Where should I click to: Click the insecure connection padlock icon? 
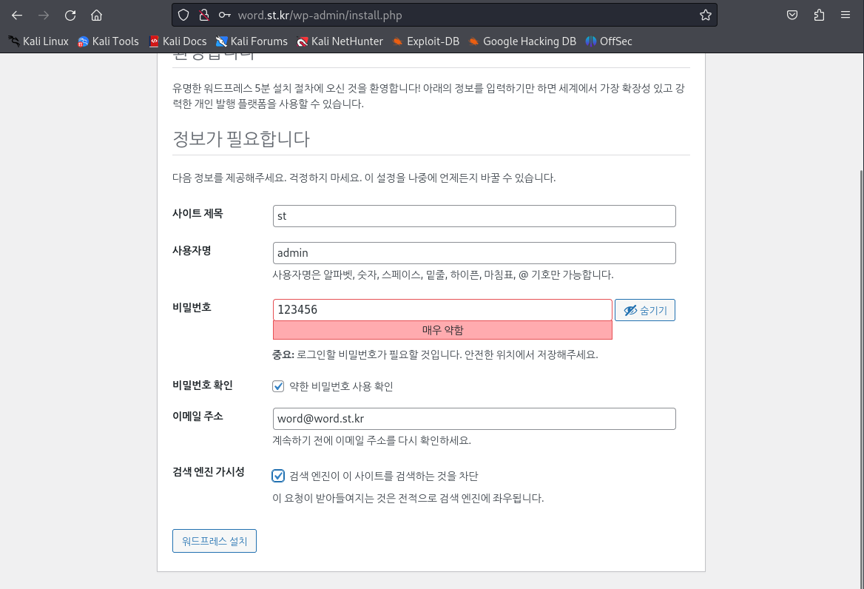pyautogui.click(x=204, y=16)
